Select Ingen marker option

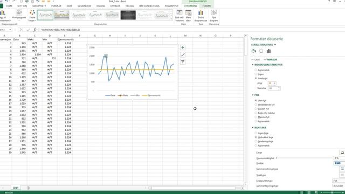pos(256,74)
